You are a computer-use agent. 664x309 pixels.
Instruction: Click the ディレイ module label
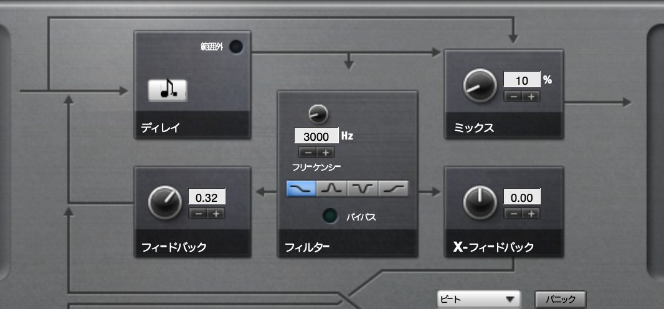[160, 128]
